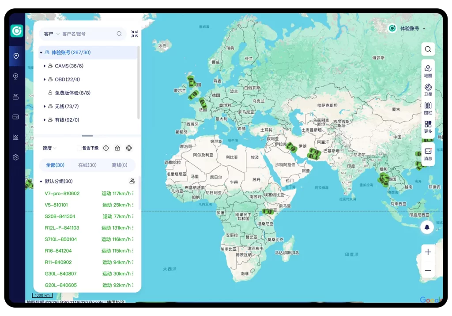Click the map search magnifier button
Image resolution: width=452 pixels, height=316 pixels.
coord(428,49)
